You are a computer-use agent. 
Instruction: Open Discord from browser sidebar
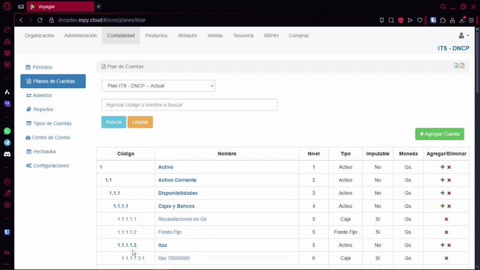click(7, 154)
